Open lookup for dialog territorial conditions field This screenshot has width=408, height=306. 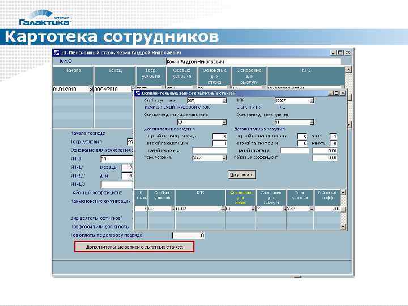(224, 158)
